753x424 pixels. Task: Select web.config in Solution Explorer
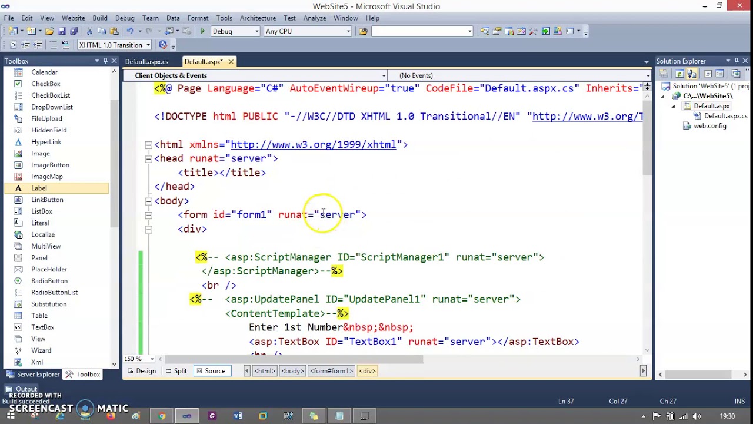pyautogui.click(x=709, y=126)
